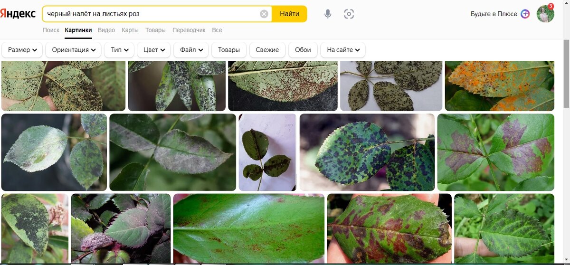This screenshot has height=265, width=570.
Task: Open thumbnail of serrated leaf with dark blotches
Action: 504,228
